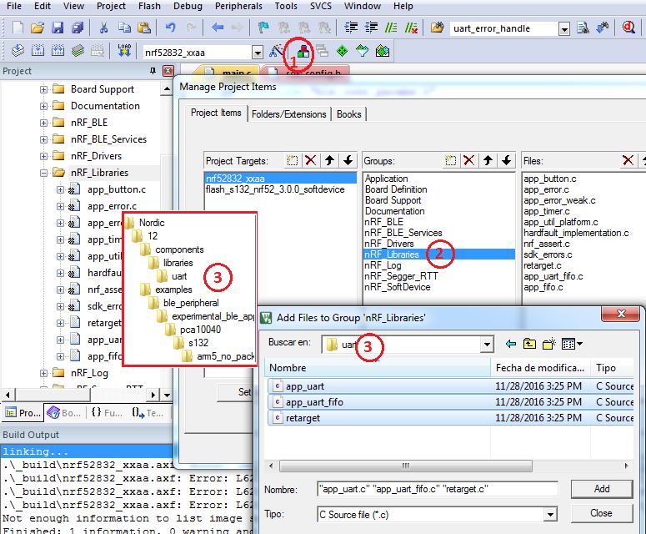Click the Download LOAD flash icon

pyautogui.click(x=124, y=51)
